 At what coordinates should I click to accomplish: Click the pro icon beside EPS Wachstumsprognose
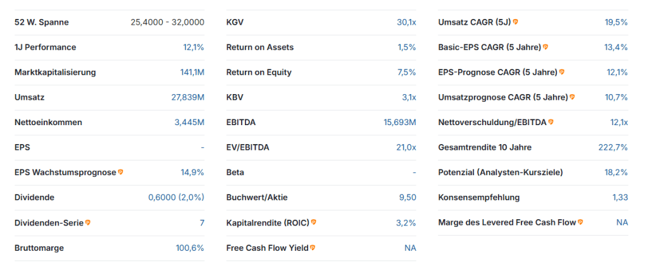click(x=121, y=172)
